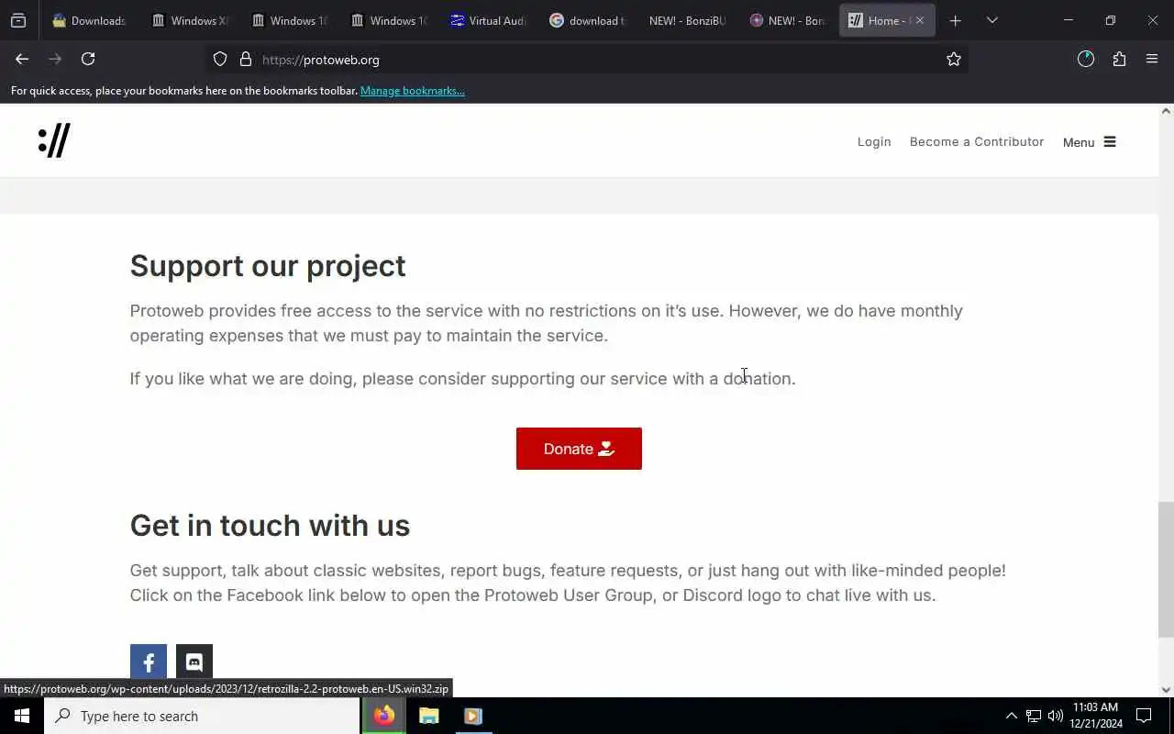Switch to the Windows XP tab

pyautogui.click(x=190, y=20)
